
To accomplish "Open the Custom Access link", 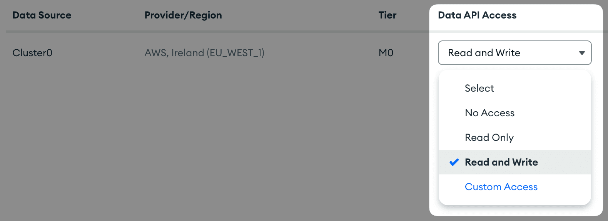I will [x=501, y=187].
